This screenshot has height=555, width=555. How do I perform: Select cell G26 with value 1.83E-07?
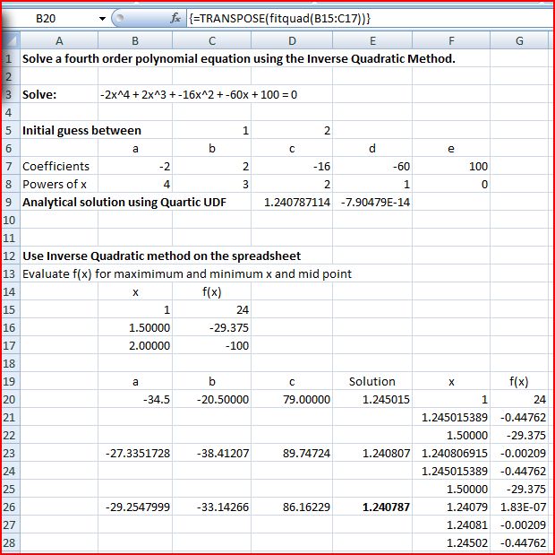point(519,507)
